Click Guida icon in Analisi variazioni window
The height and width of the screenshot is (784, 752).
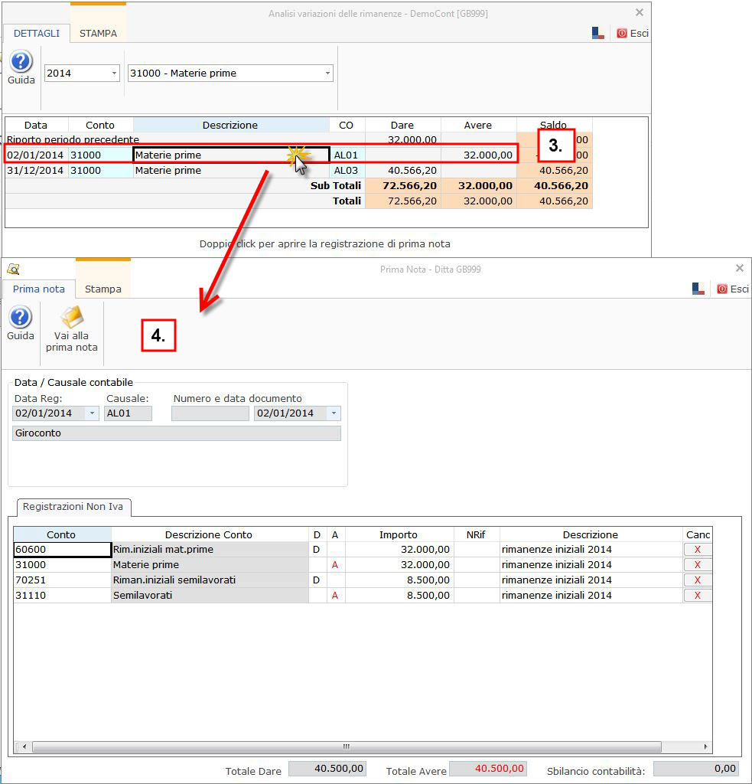(x=21, y=63)
